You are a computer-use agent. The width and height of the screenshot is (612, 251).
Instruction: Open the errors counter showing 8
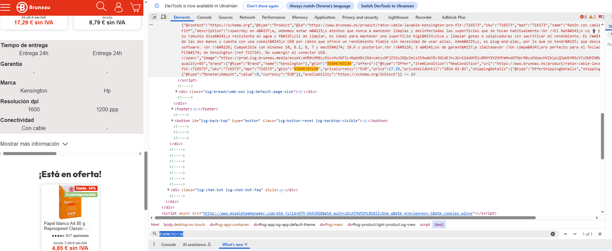coord(583,17)
